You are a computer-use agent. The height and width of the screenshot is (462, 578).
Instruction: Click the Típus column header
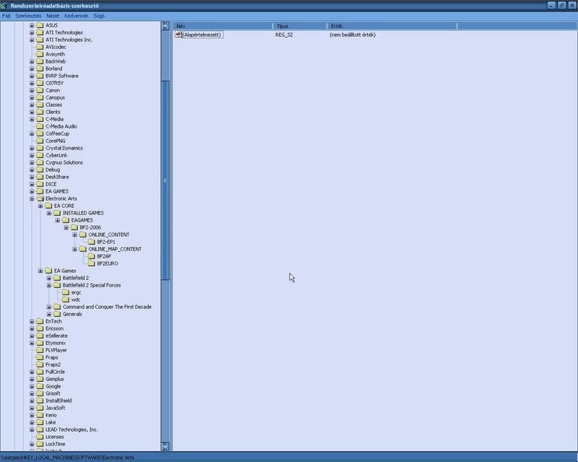[x=300, y=26]
